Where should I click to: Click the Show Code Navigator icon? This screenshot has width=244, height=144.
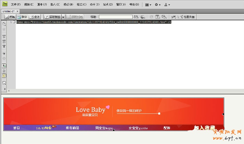pyautogui.click(x=4, y=29)
